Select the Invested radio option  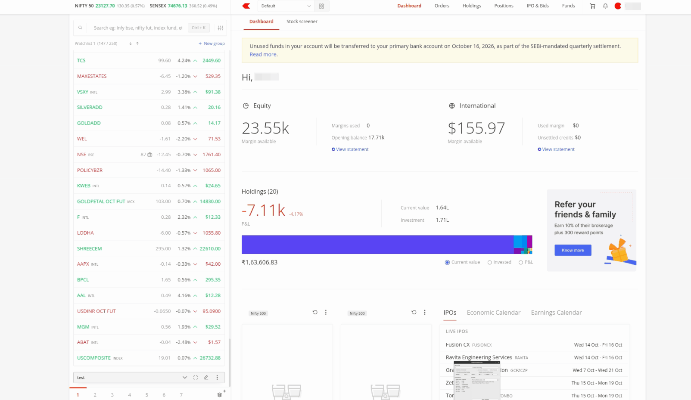point(489,262)
